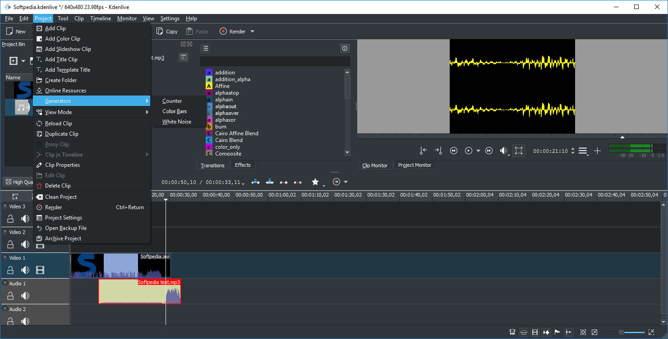Viewport: 668px width, 339px height.
Task: Toggle video visibility on Video 1 track
Action: click(40, 270)
